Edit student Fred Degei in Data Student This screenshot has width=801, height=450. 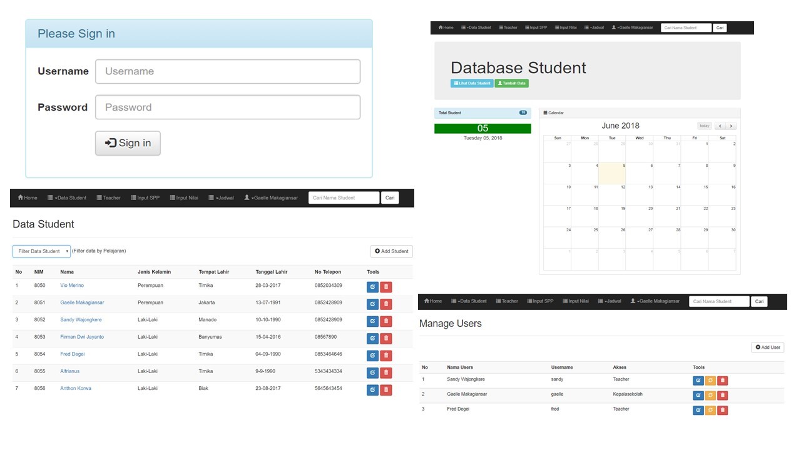[x=372, y=356]
